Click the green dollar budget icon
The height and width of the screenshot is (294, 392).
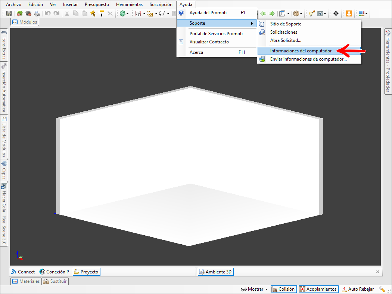(x=122, y=13)
